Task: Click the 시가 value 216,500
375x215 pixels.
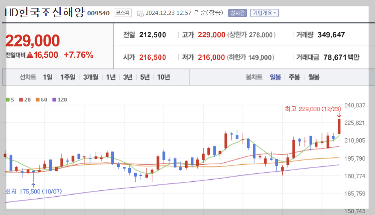Action: (153, 57)
